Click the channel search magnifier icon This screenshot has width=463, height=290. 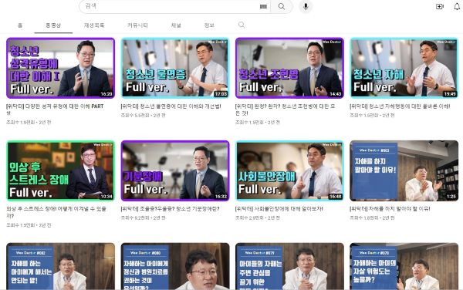242,25
